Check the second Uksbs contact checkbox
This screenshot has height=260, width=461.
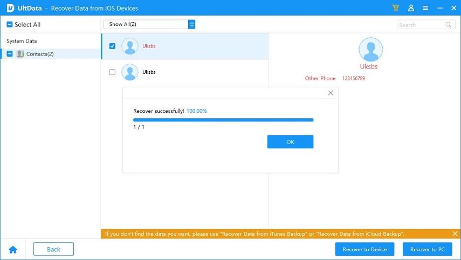click(x=112, y=72)
